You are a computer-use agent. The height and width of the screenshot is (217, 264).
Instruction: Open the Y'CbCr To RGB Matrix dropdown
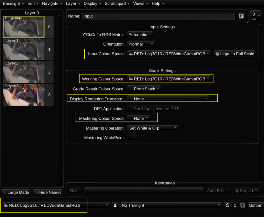[140, 35]
